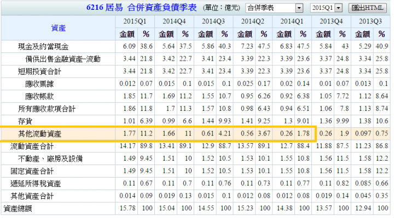Click 2014Q4 total assets 15.04

click(x=166, y=208)
